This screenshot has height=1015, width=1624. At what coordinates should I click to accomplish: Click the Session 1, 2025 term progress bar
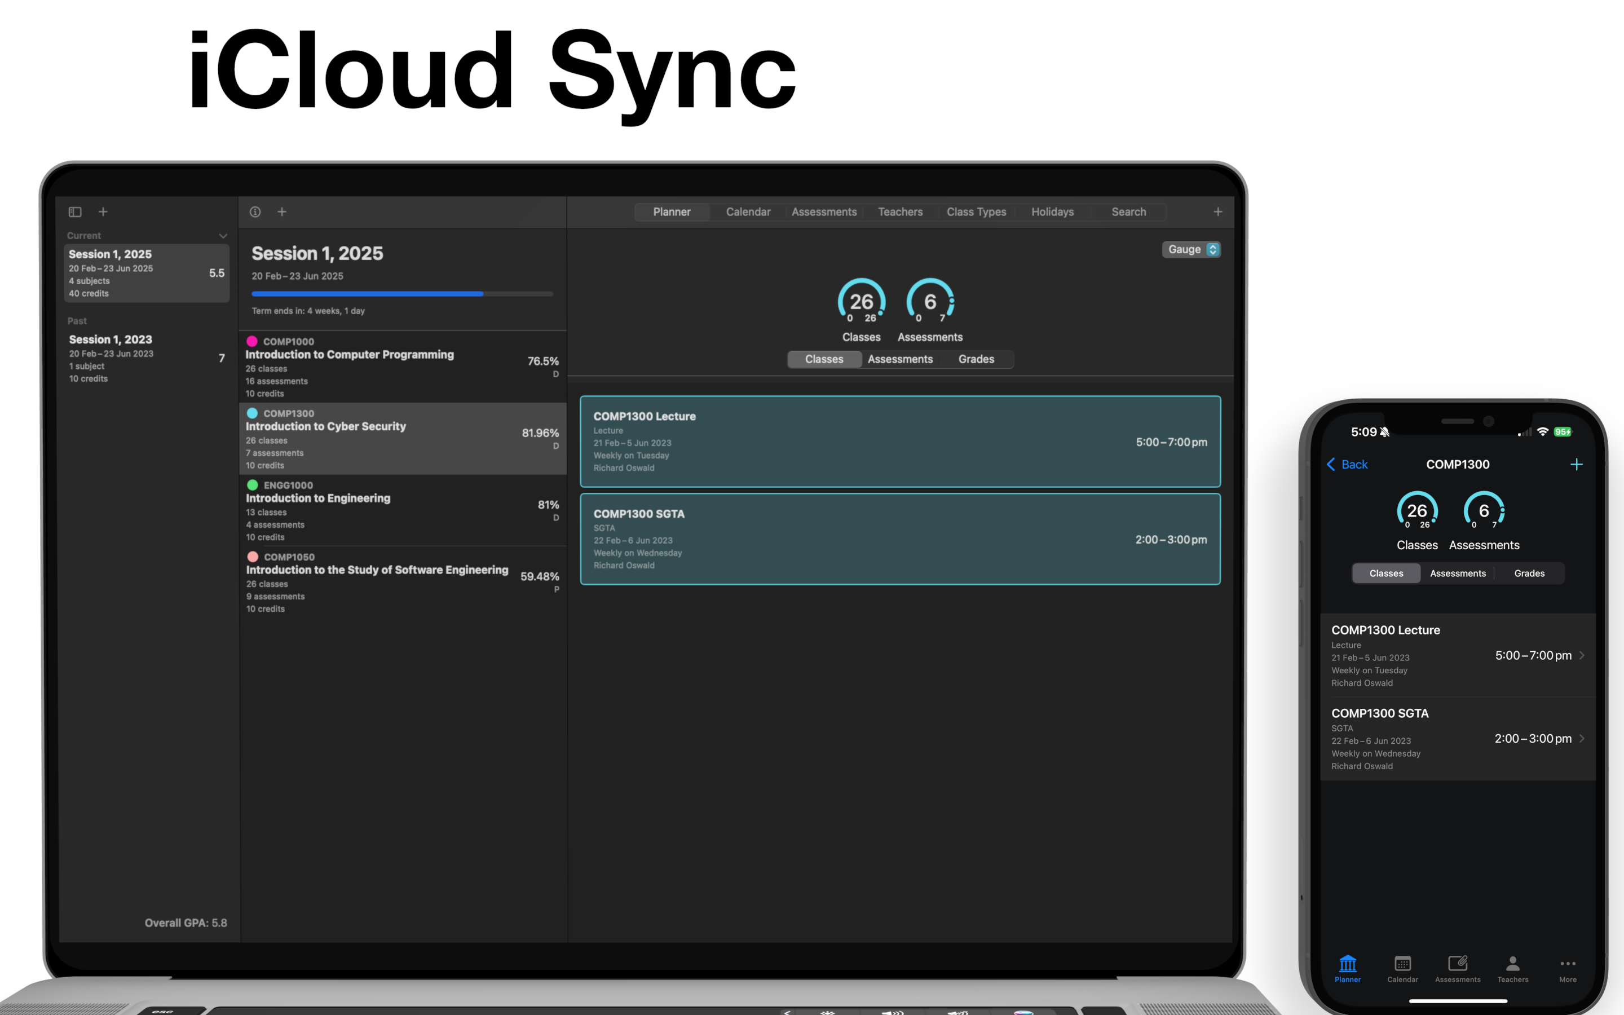(402, 294)
